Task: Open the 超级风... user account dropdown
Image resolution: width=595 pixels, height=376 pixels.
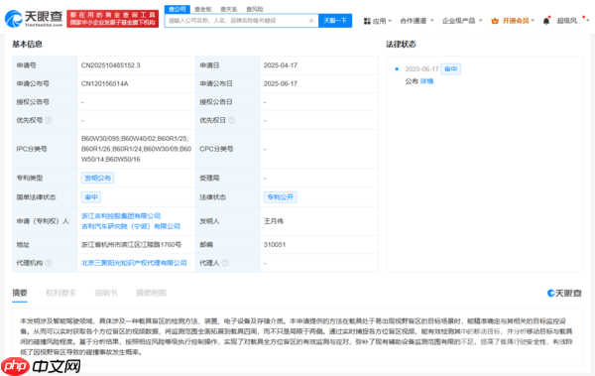Action: click(x=573, y=21)
